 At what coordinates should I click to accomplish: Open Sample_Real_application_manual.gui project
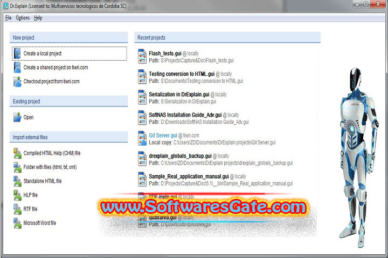tap(189, 176)
